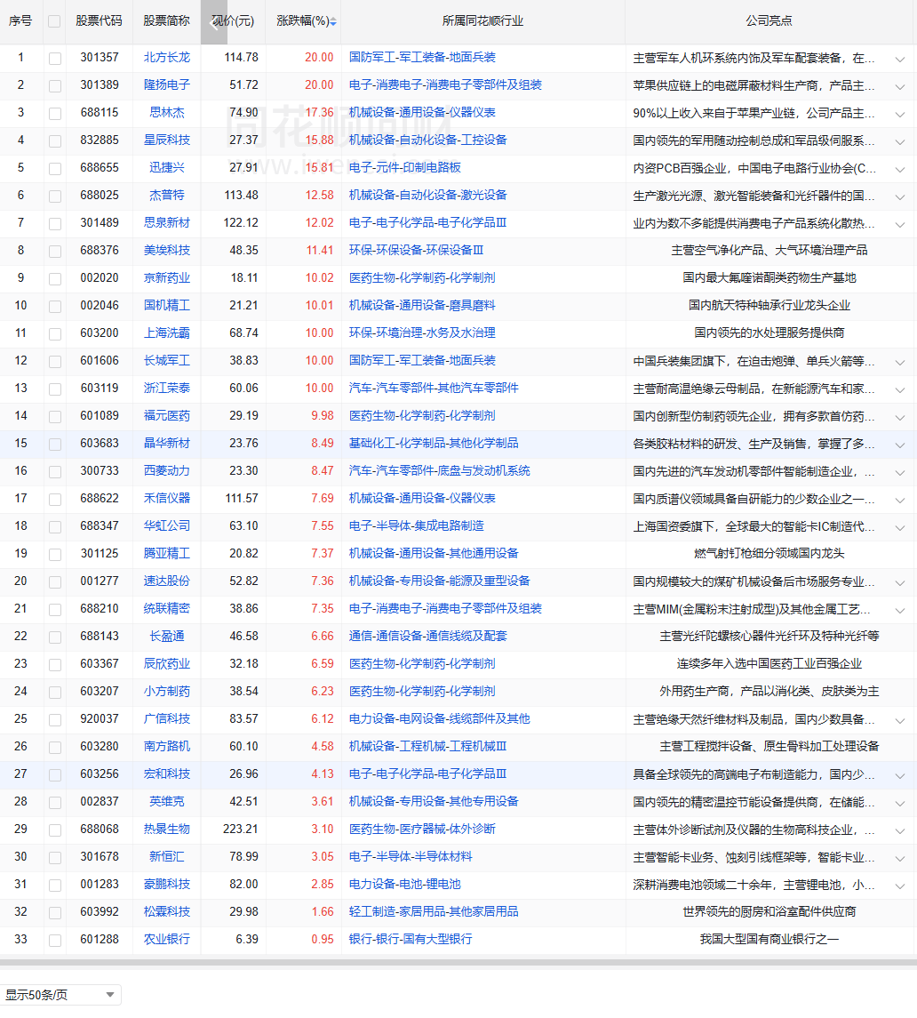Click the 所属同花顺行业 column header
The height and width of the screenshot is (1018, 917).
(482, 20)
